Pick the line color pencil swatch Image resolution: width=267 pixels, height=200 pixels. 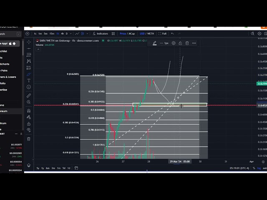tap(155, 43)
